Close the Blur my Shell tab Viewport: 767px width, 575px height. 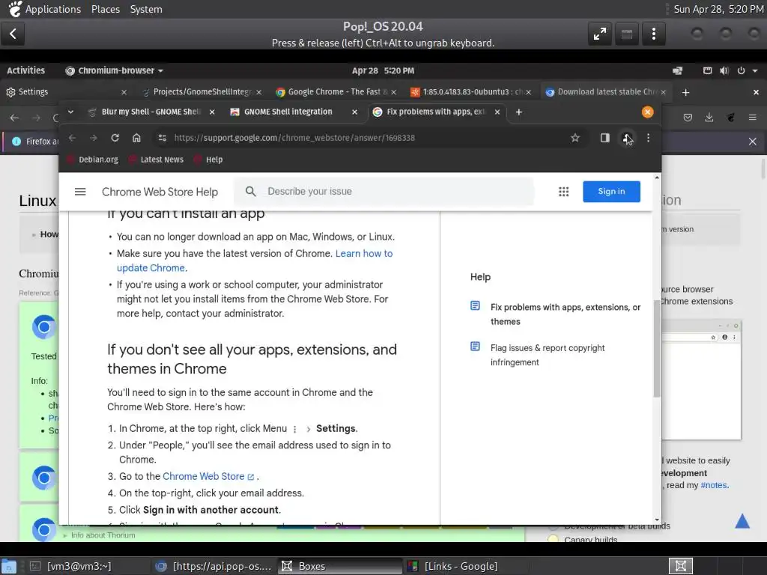click(212, 112)
